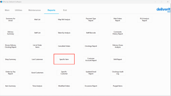Viewport: 171px width, 96px height.
Task: Open Customer Account Report
Action: tap(91, 59)
